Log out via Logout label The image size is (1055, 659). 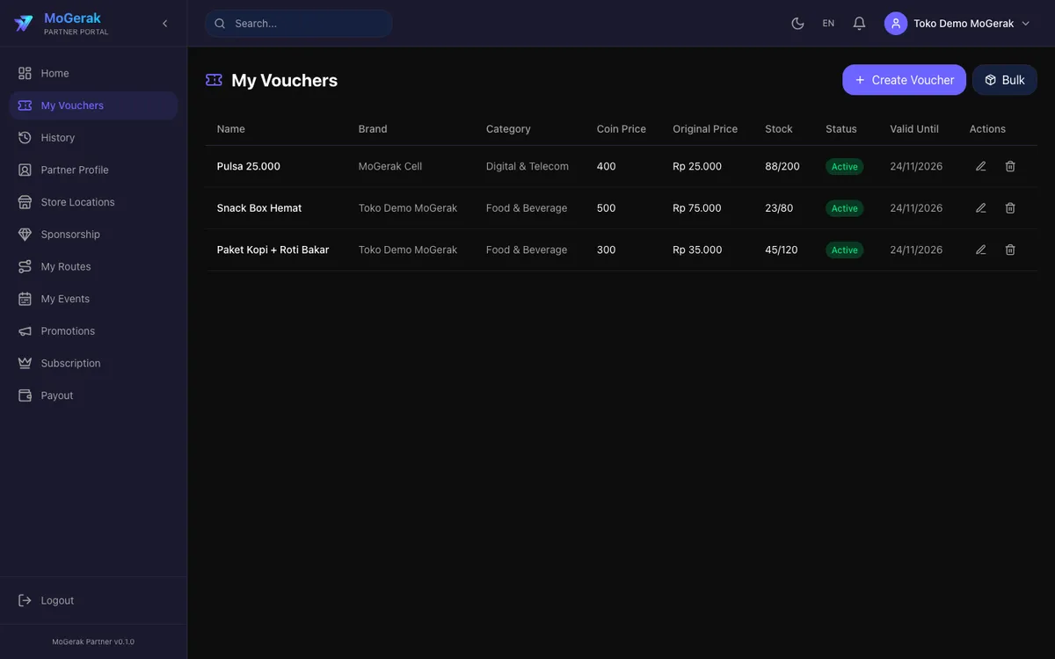click(x=57, y=600)
